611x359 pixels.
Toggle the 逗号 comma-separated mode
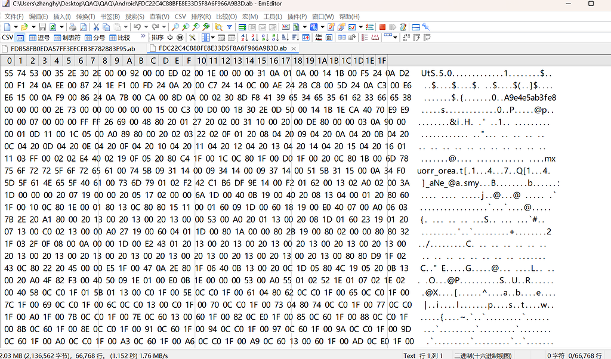point(39,38)
